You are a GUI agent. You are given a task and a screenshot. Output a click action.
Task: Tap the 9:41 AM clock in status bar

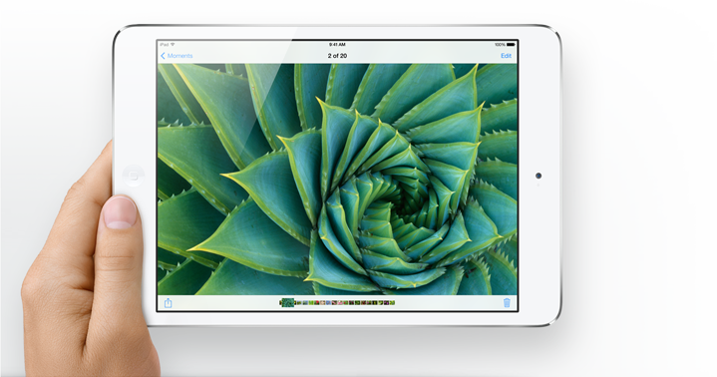click(x=337, y=44)
